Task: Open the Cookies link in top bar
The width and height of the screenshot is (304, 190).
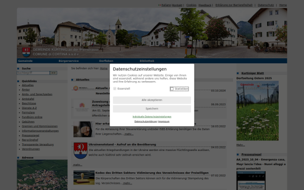Action: click(192, 5)
